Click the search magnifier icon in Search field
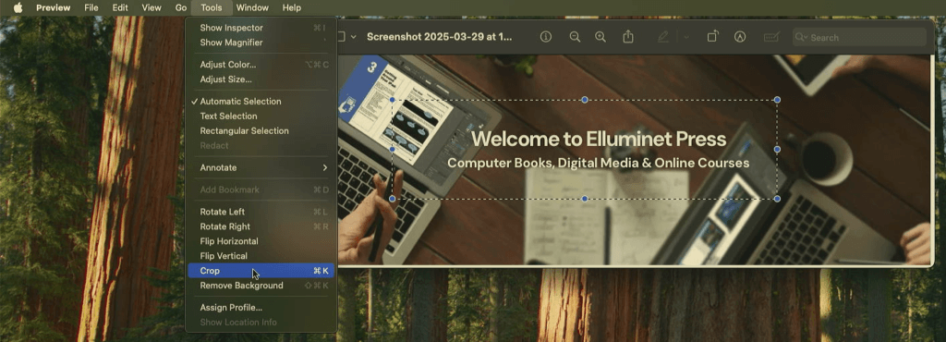This screenshot has width=946, height=342. click(x=801, y=37)
